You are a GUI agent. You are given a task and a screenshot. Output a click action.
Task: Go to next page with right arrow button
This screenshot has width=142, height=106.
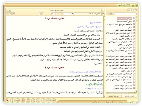pos(43,14)
